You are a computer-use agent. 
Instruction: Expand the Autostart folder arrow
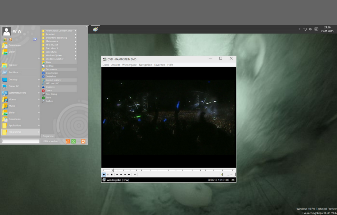pos(75,34)
